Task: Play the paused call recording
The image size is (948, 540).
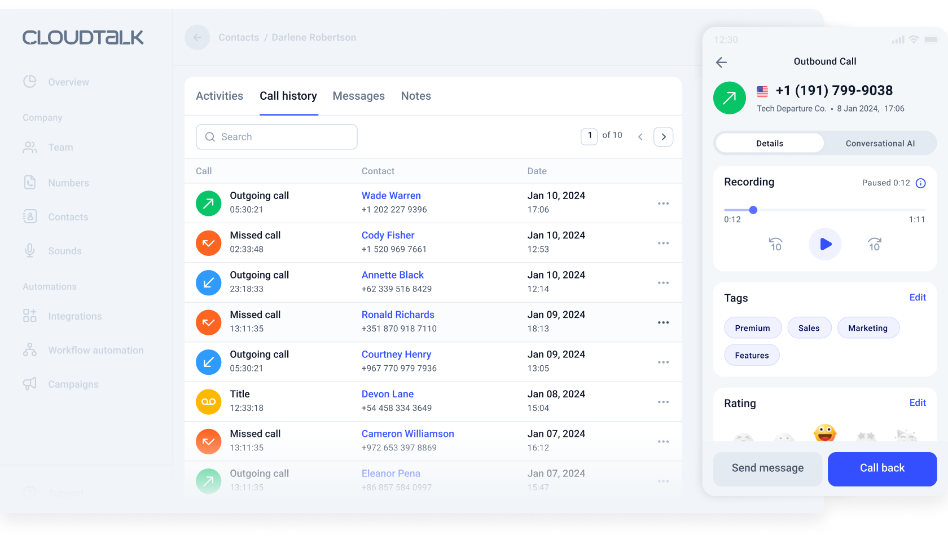Action: [x=825, y=244]
